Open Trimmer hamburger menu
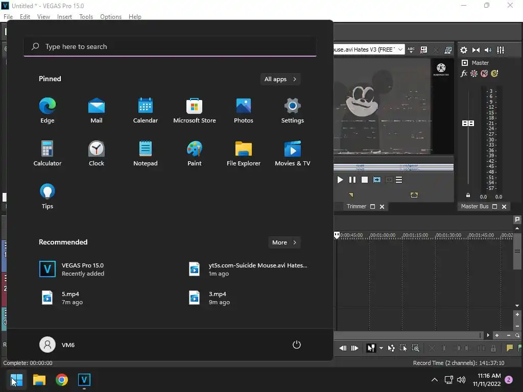The image size is (523, 392). coord(399,180)
